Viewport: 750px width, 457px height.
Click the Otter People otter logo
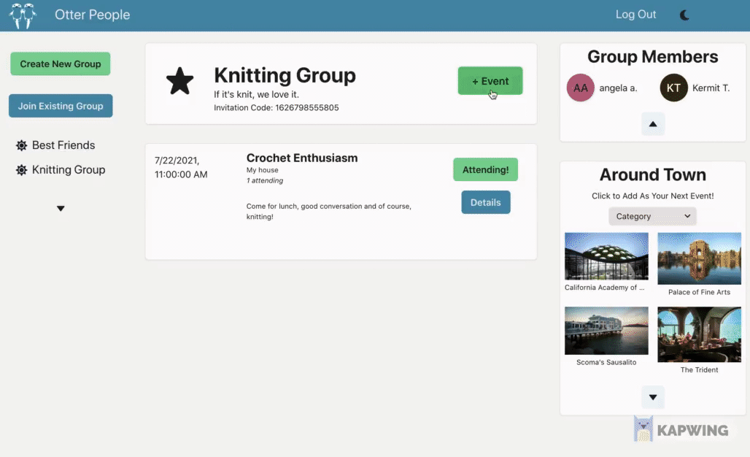[23, 15]
